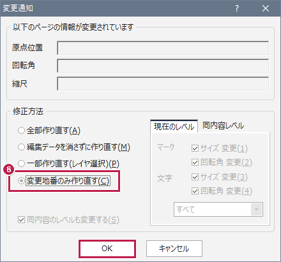
Task: Confirm with the OK button
Action: coord(107,249)
